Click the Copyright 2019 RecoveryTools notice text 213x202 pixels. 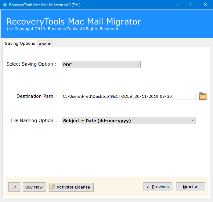63,29
